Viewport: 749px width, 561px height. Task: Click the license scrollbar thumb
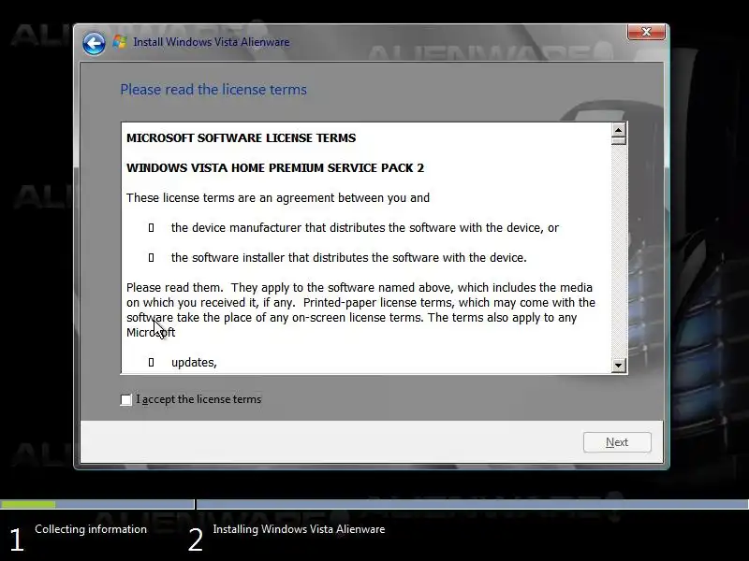coord(618,140)
